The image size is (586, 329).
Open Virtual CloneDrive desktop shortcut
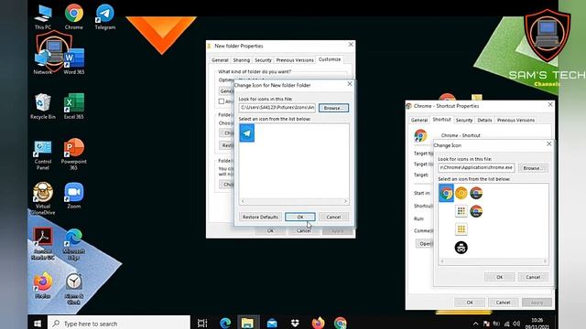point(43,198)
